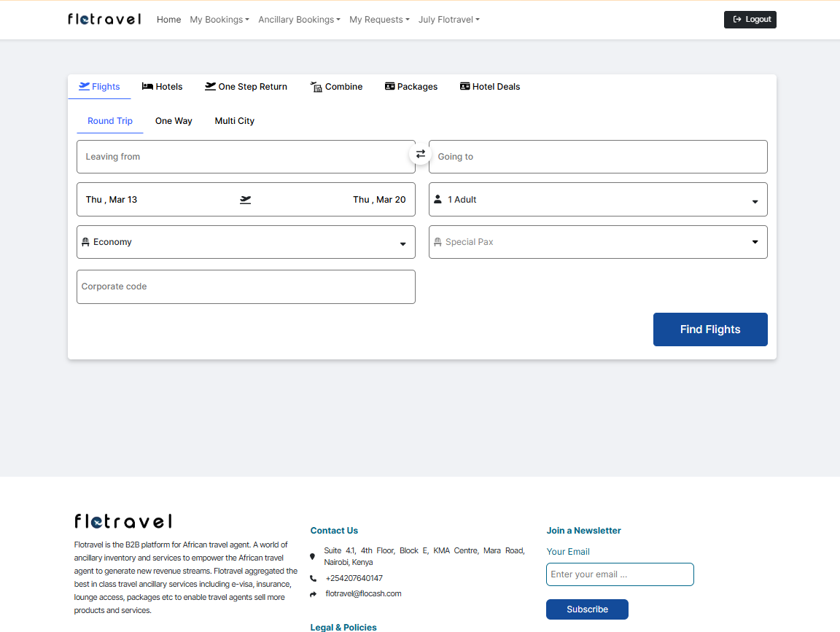Select the Round Trip option
This screenshot has height=632, width=840.
[x=110, y=121]
